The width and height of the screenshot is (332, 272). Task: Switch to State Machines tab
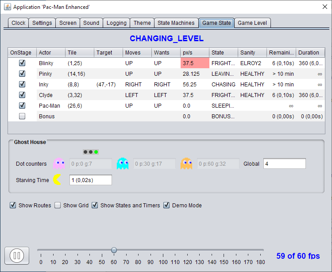(x=176, y=23)
